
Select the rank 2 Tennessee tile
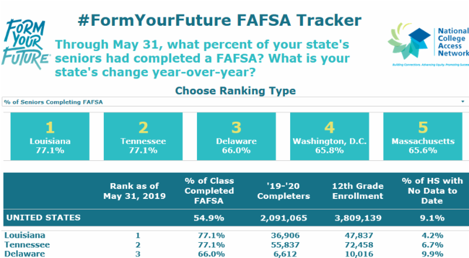pyautogui.click(x=142, y=136)
